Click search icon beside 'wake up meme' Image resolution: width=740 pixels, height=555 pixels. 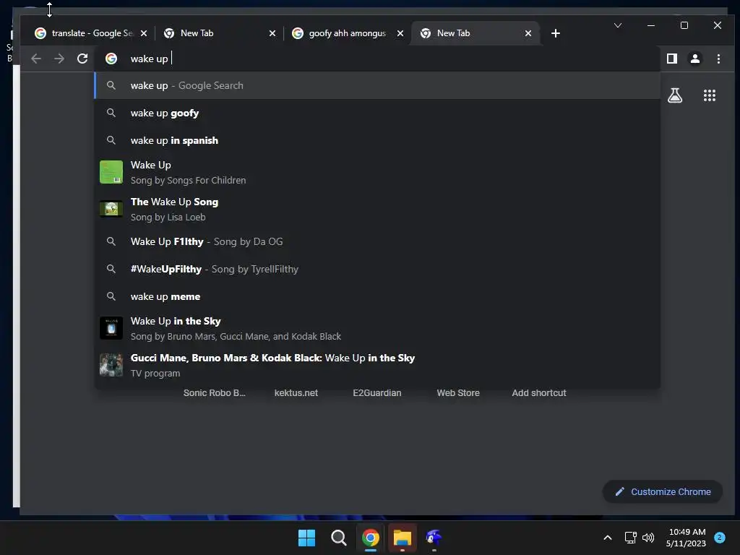[111, 296]
